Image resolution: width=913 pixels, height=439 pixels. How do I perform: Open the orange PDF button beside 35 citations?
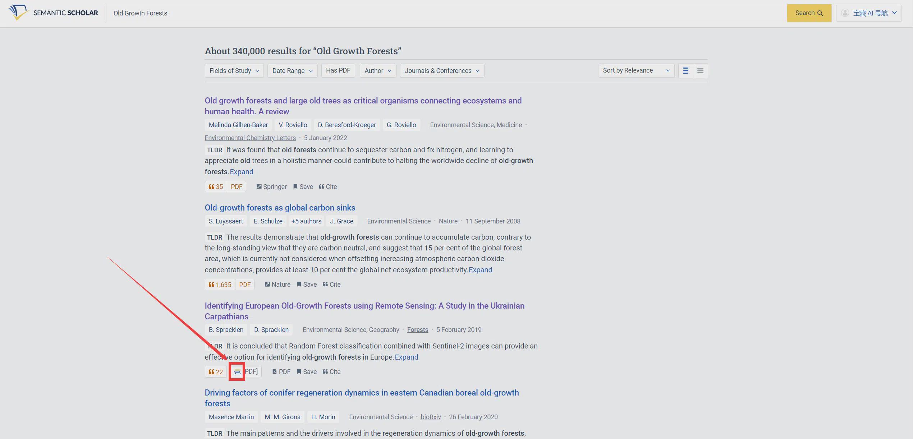[x=237, y=186]
